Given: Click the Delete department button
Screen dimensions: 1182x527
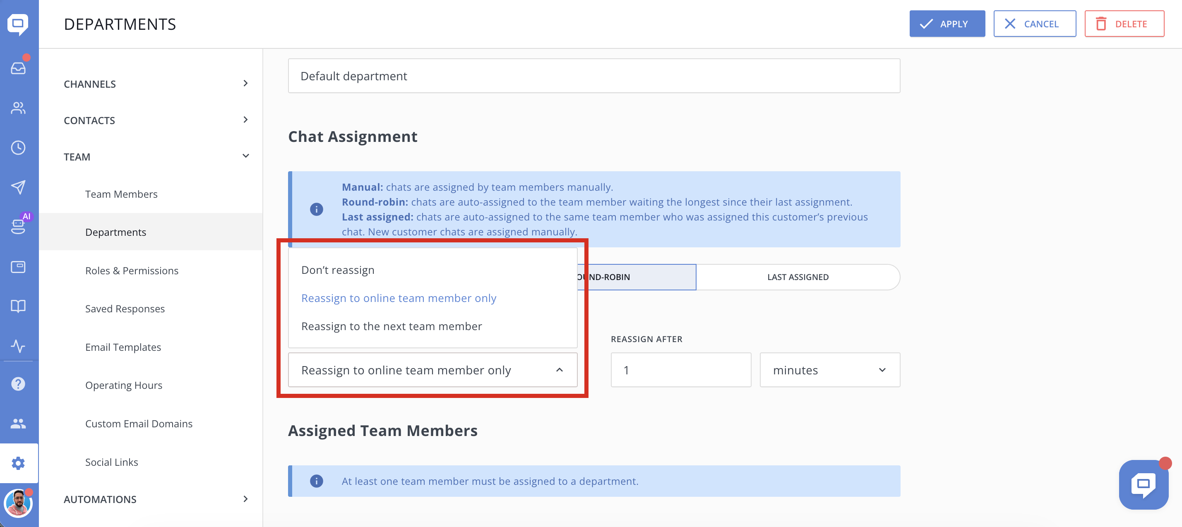Looking at the screenshot, I should [1124, 24].
